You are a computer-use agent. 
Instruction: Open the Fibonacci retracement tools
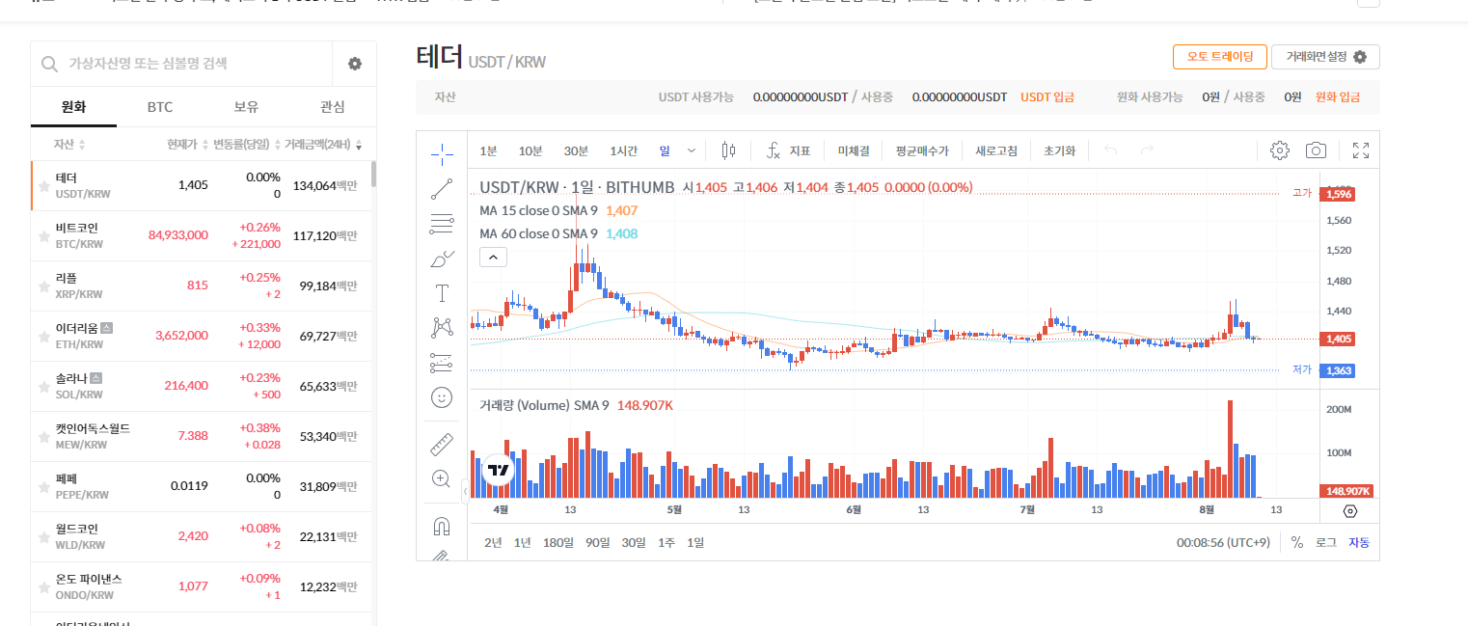click(442, 224)
